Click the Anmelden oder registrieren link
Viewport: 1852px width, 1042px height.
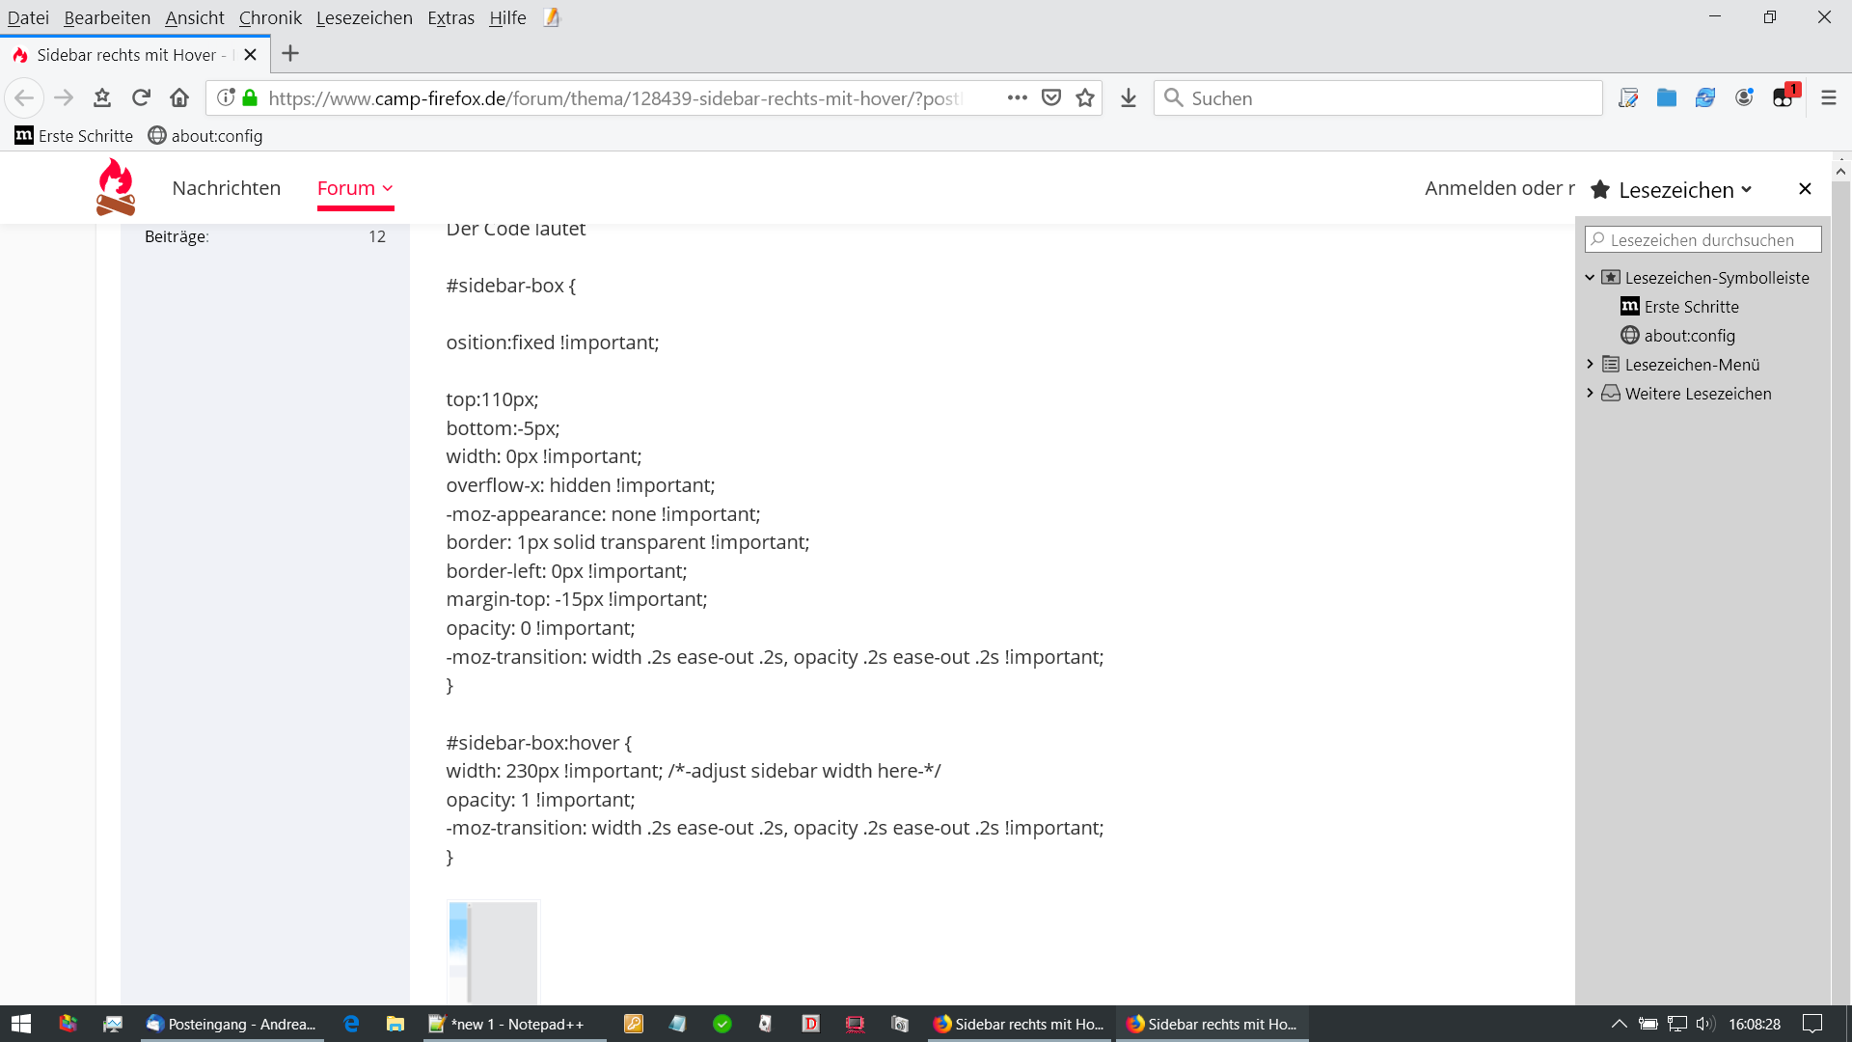coord(1498,188)
